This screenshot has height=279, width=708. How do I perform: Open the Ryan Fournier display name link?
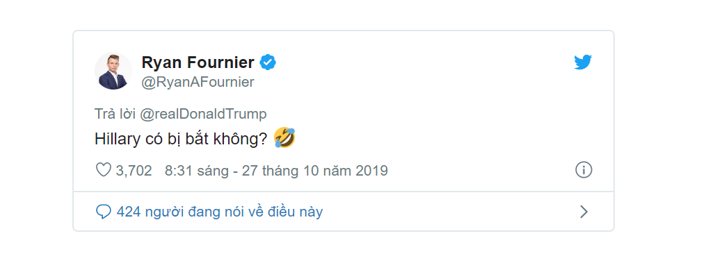(198, 62)
